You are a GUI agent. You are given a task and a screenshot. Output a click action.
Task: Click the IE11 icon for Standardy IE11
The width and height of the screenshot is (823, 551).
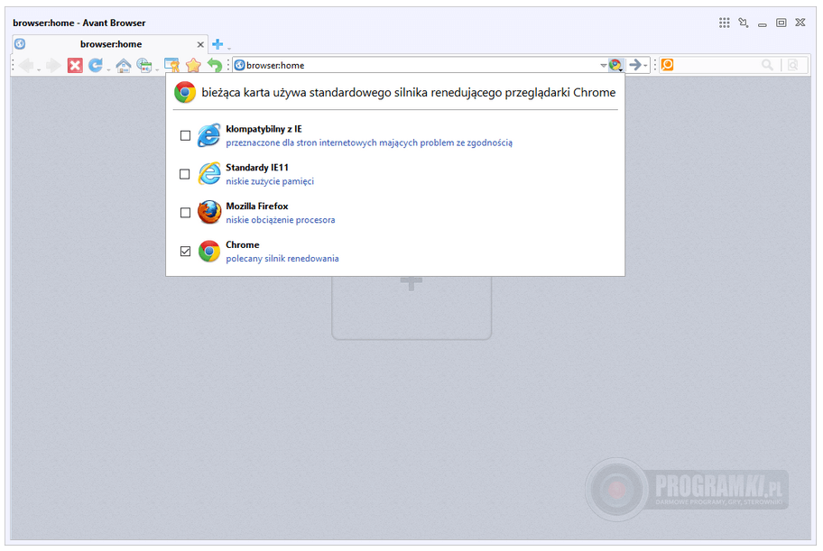[x=208, y=174]
